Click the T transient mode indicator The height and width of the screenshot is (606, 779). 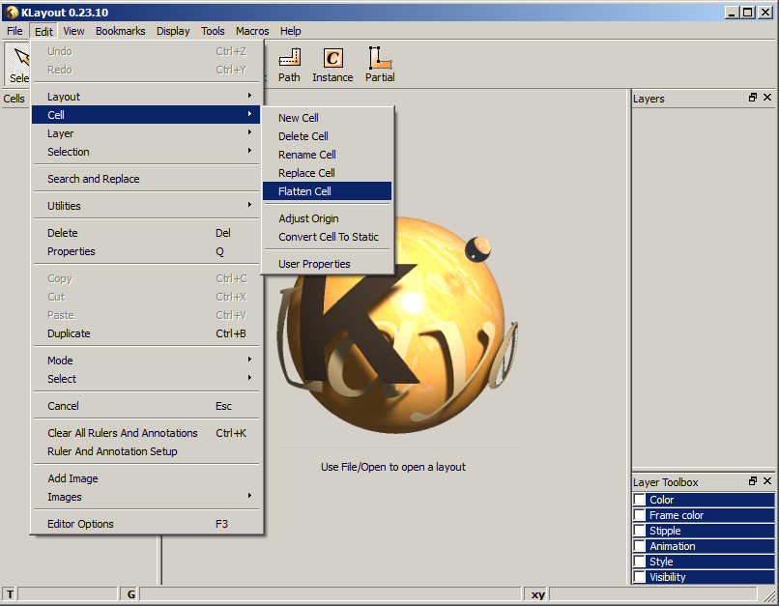8,592
